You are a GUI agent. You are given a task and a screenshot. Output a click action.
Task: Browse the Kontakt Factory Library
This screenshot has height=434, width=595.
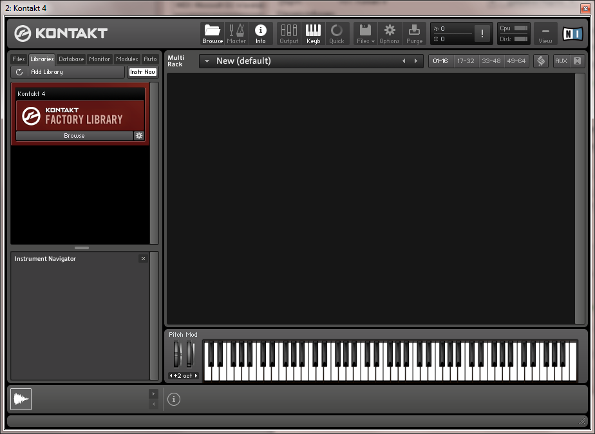click(x=74, y=136)
